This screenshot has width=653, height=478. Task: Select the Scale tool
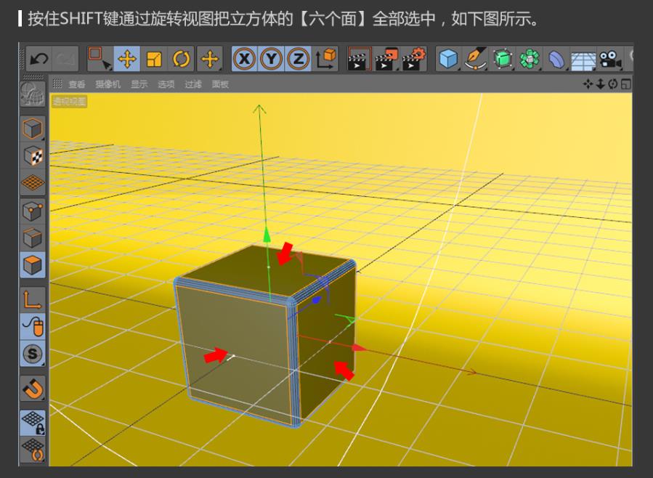(x=153, y=58)
